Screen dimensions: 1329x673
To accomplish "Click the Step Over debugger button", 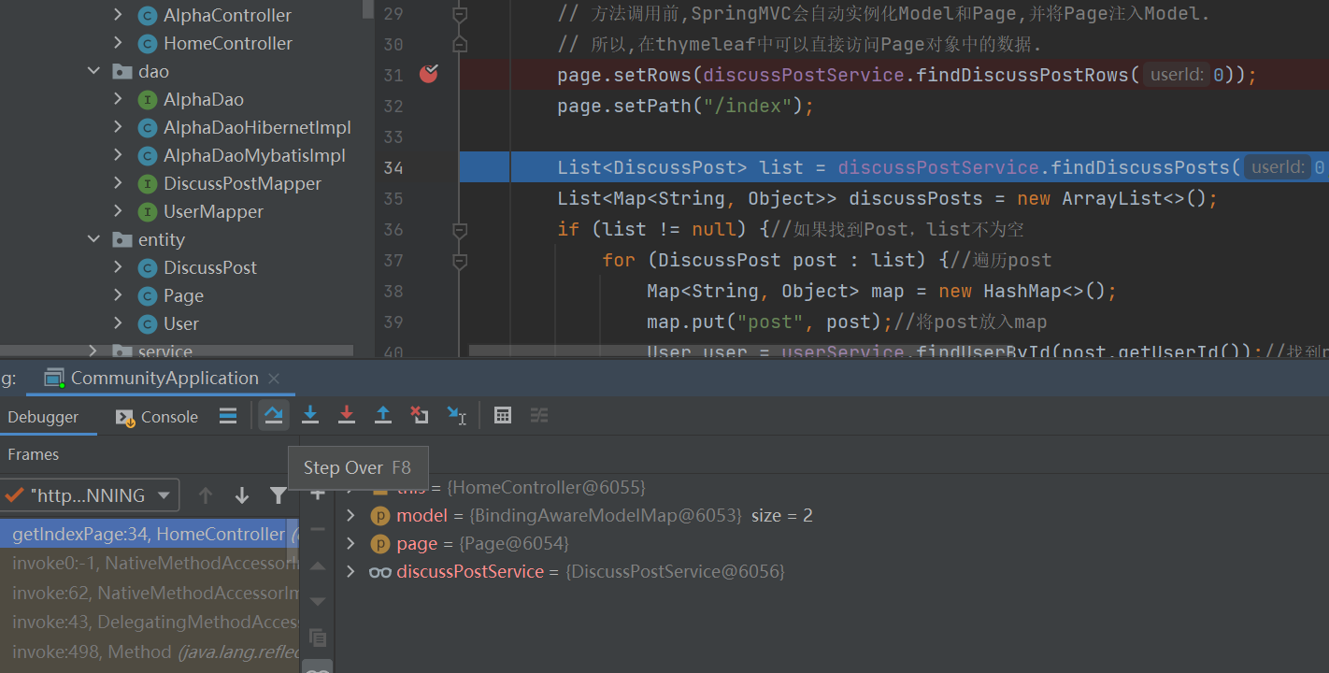I will coord(274,416).
